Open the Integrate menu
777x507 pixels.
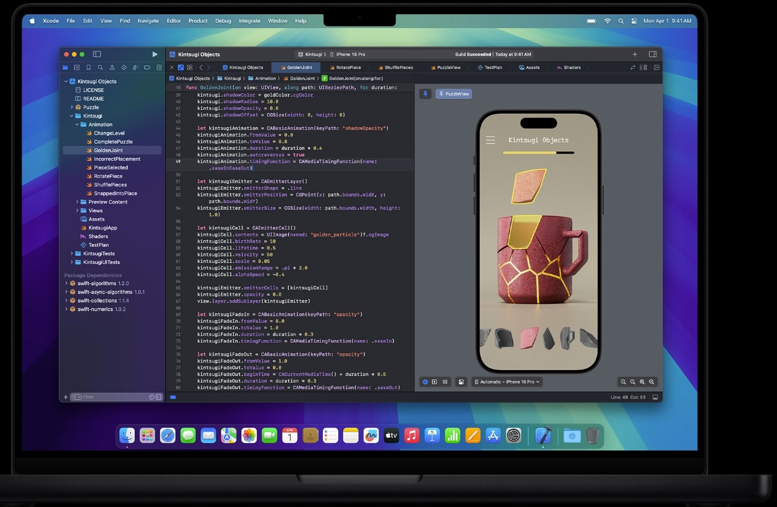[x=249, y=21]
